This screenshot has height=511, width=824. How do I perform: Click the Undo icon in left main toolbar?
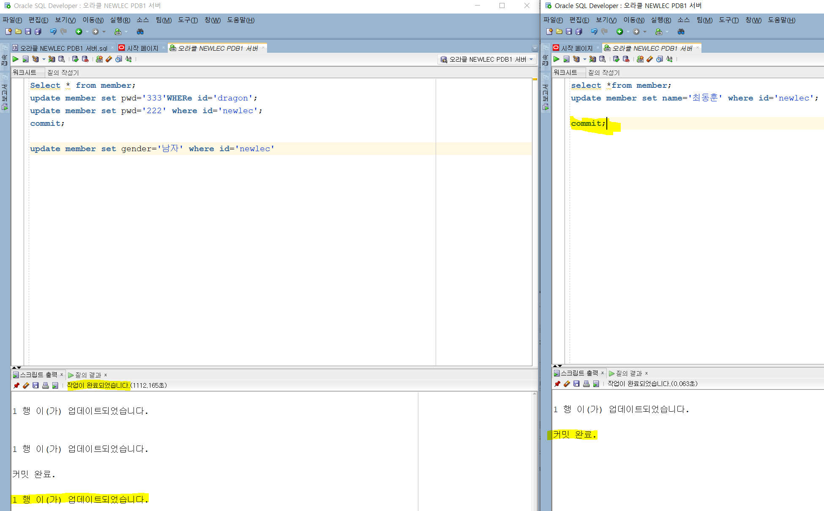(53, 32)
